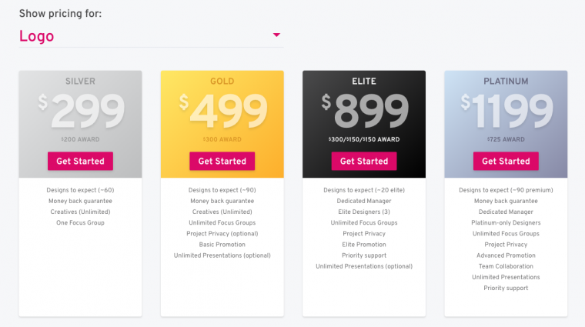Select the $1199 Platinum price
Screen dimensions: 585x327
[506, 112]
